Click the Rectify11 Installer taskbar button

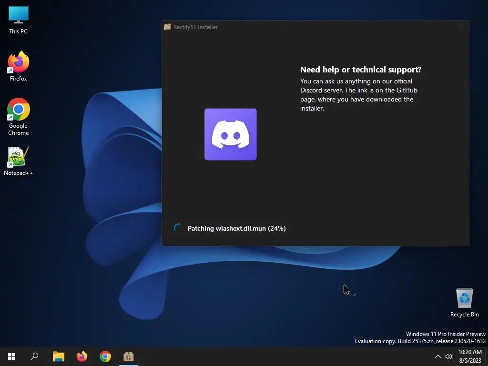(129, 356)
